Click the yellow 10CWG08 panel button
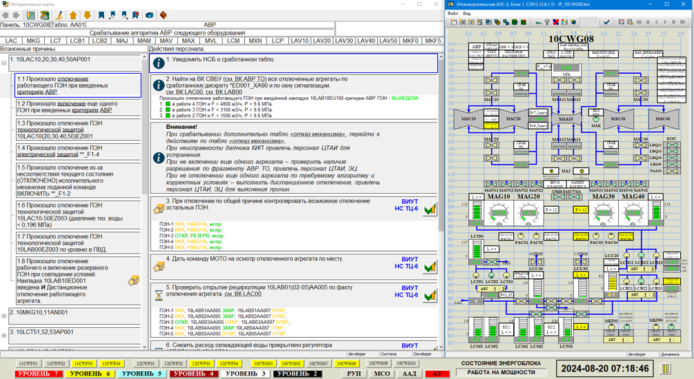 (x=346, y=364)
